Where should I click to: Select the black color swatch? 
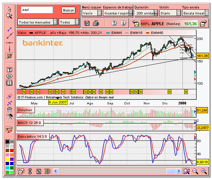point(7,142)
